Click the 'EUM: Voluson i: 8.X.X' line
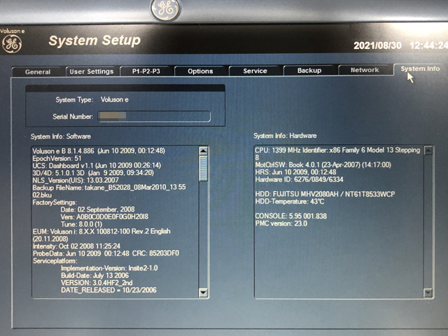Screen dimensions: 448x336 [x=101, y=235]
